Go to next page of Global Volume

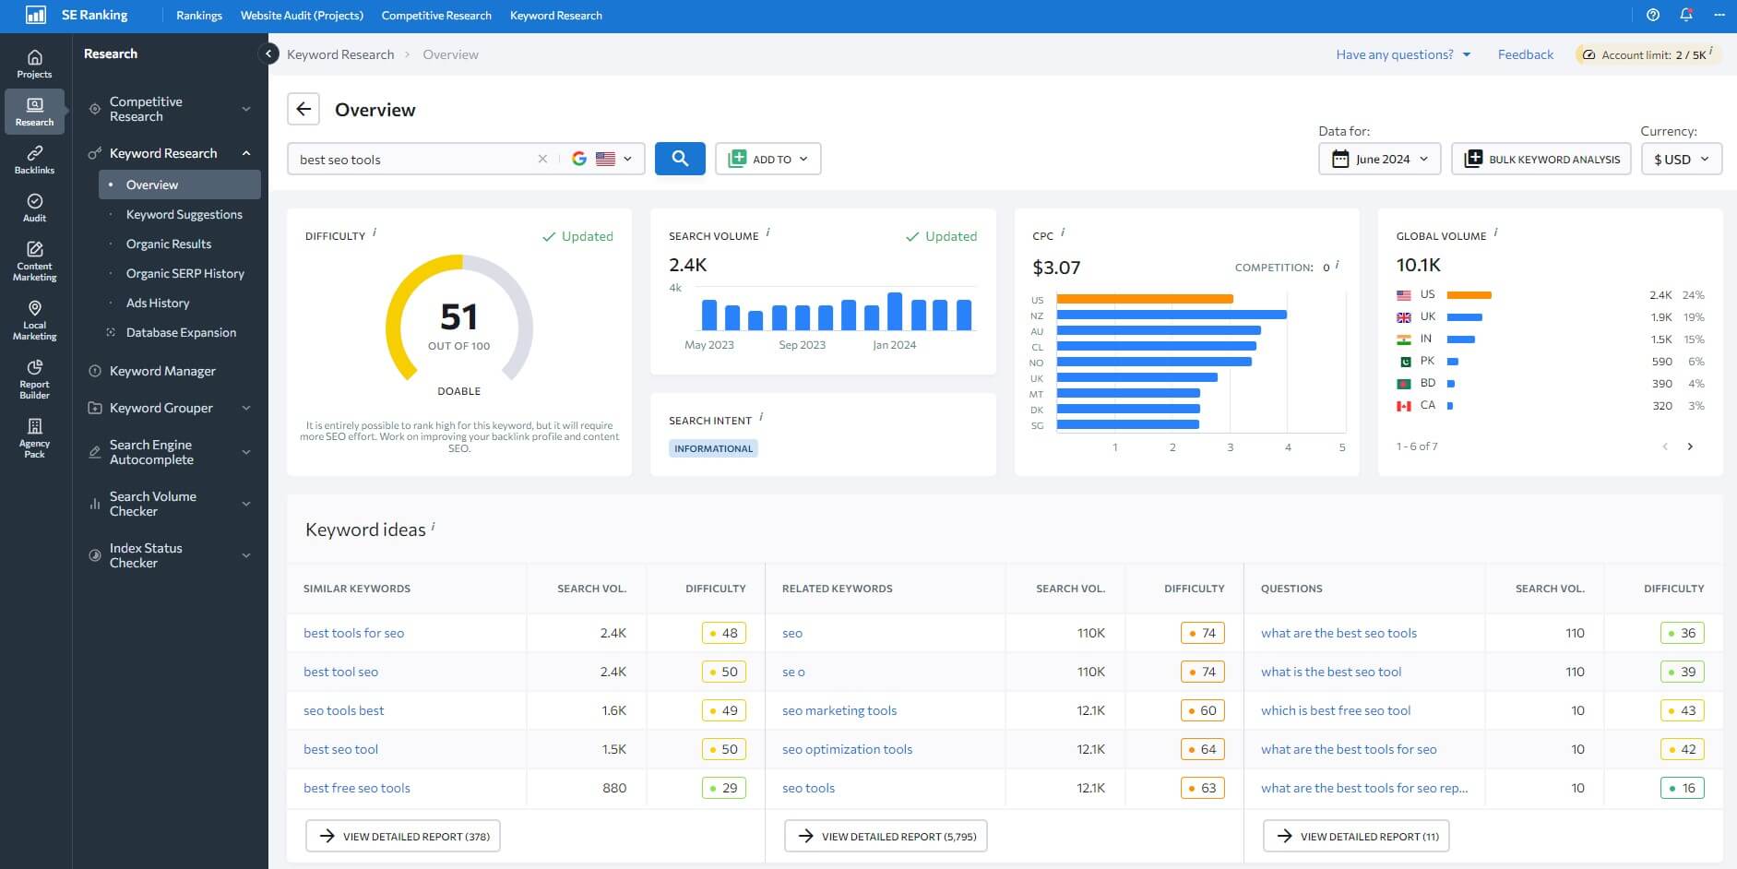click(x=1690, y=446)
